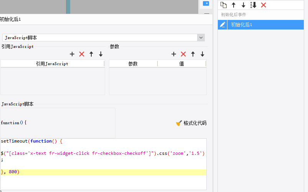Select the 初始化后1 event row
Image resolution: width=308 pixels, height=192 pixels.
(261, 25)
